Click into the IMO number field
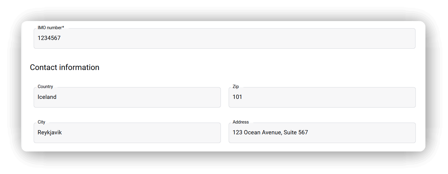 tap(224, 38)
